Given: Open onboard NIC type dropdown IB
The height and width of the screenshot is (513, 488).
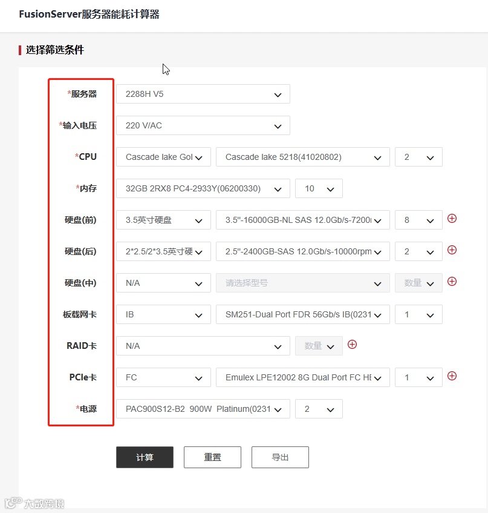Looking at the screenshot, I should pos(163,314).
